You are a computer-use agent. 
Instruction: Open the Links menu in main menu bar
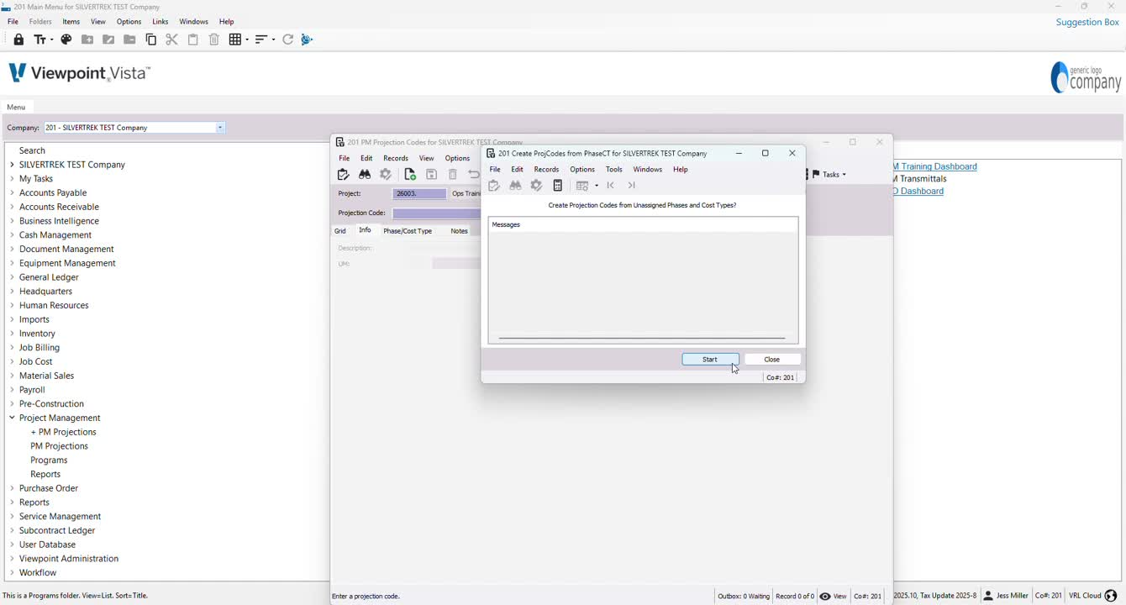(x=160, y=22)
